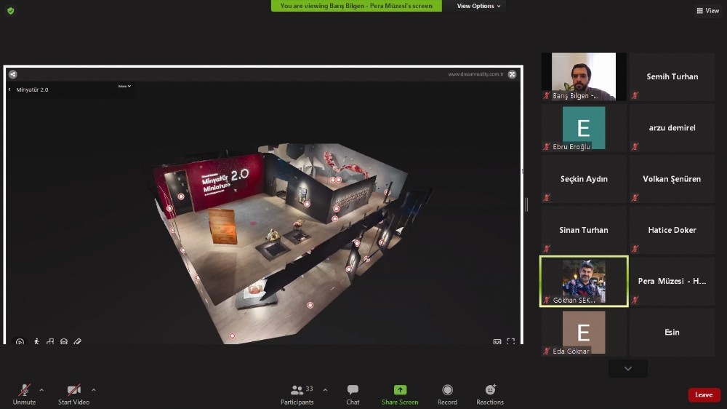Expand video options arrow beside Start Video
The height and width of the screenshot is (409, 727).
94,390
